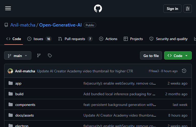Viewport: 196px width, 127px height.
Task: Open the components folder
Action: pos(25,105)
